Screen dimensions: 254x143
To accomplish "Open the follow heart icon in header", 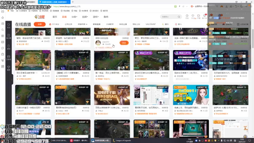I will [x=193, y=16].
